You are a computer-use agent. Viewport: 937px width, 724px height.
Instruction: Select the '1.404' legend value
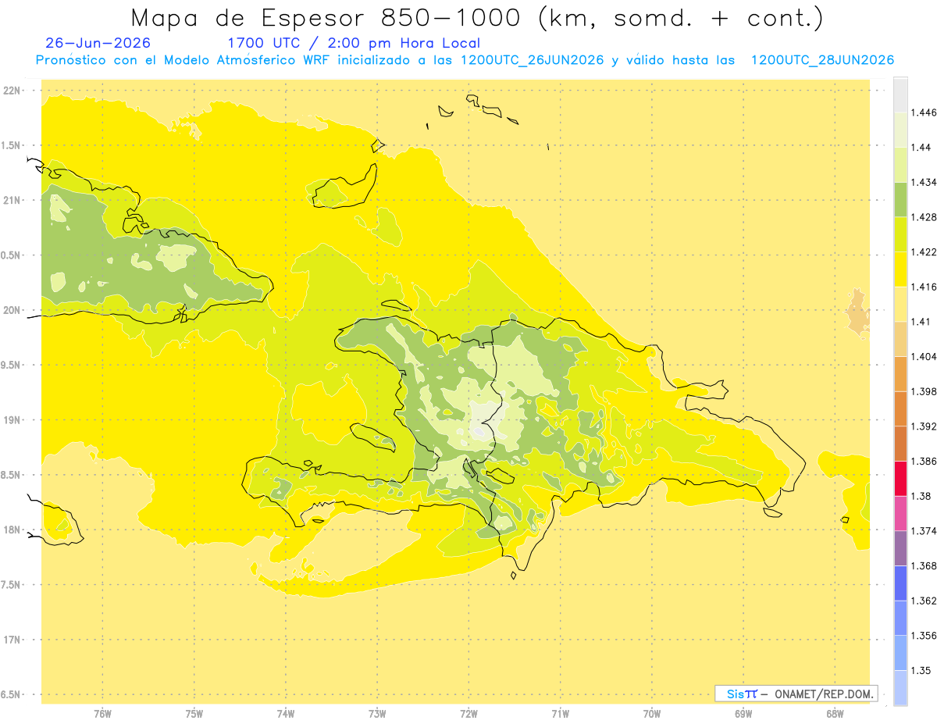(x=924, y=356)
